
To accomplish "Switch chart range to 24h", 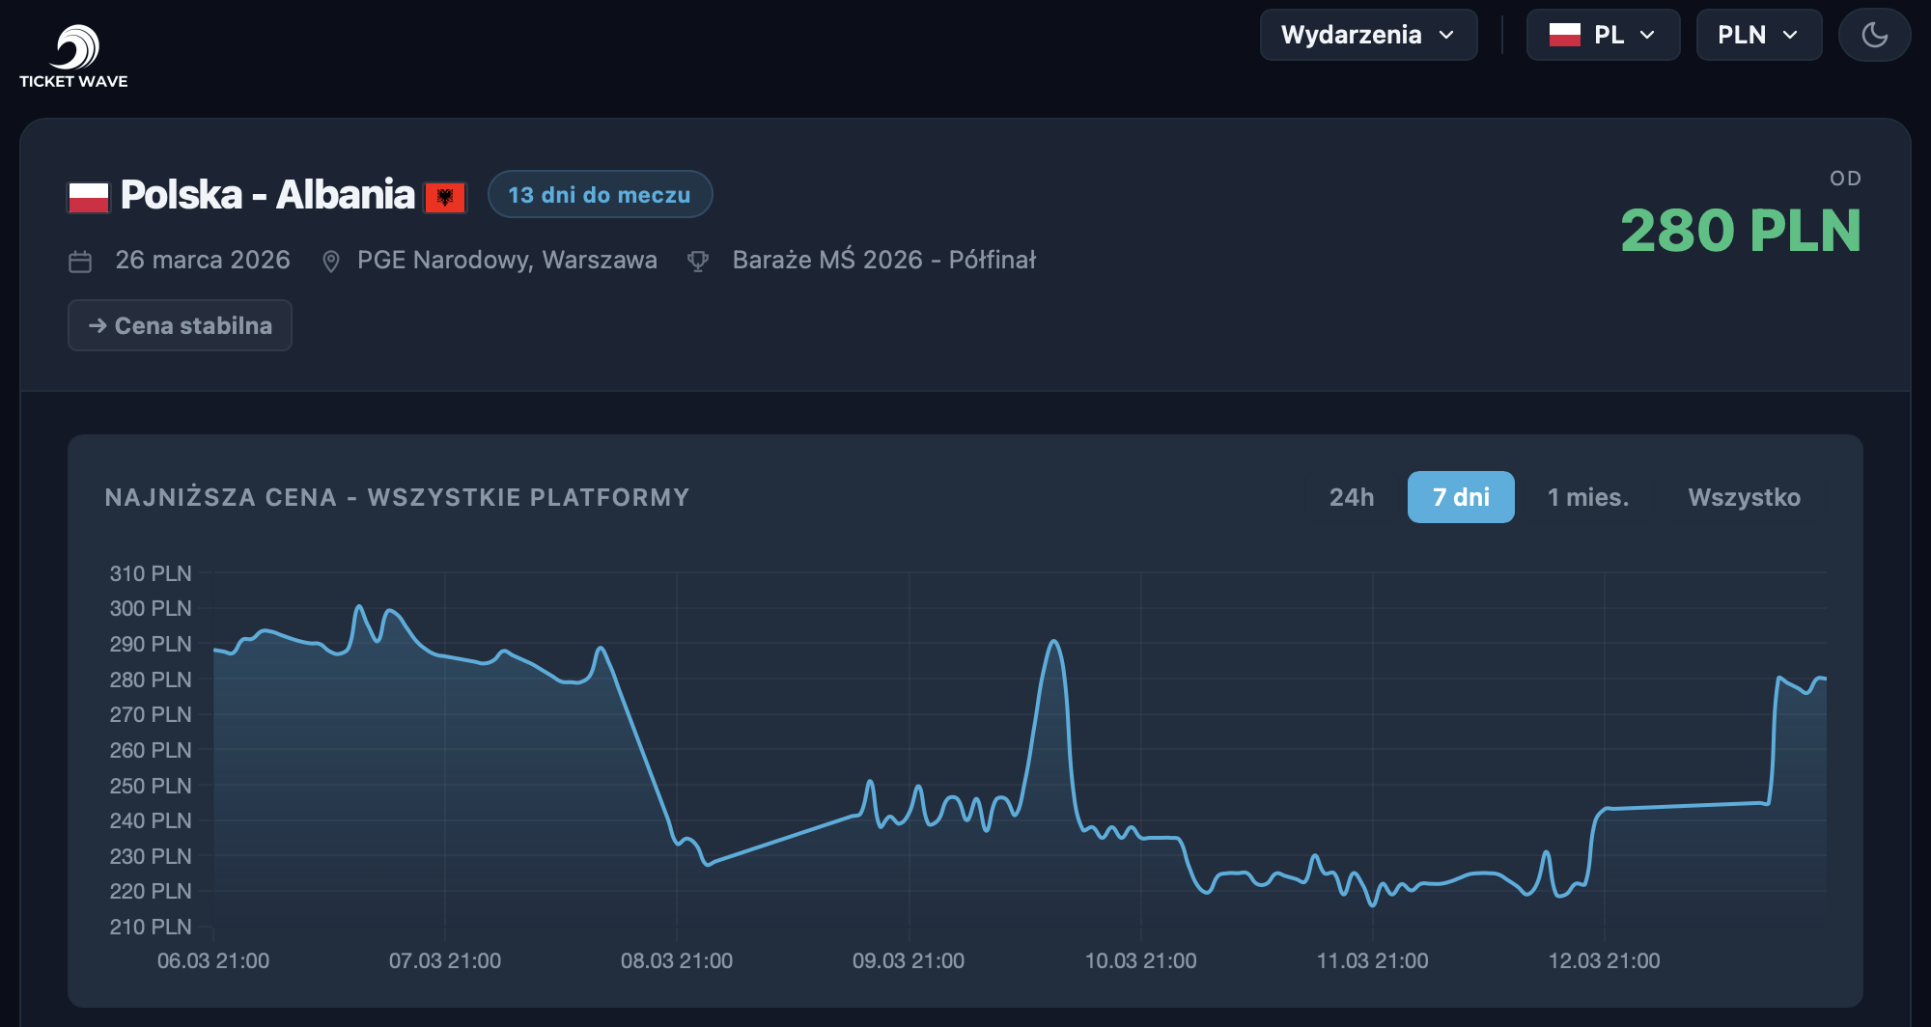I will 1351,497.
